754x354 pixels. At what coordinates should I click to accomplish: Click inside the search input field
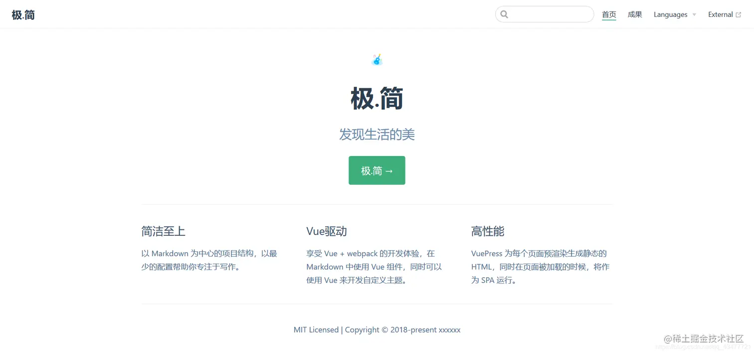point(544,14)
